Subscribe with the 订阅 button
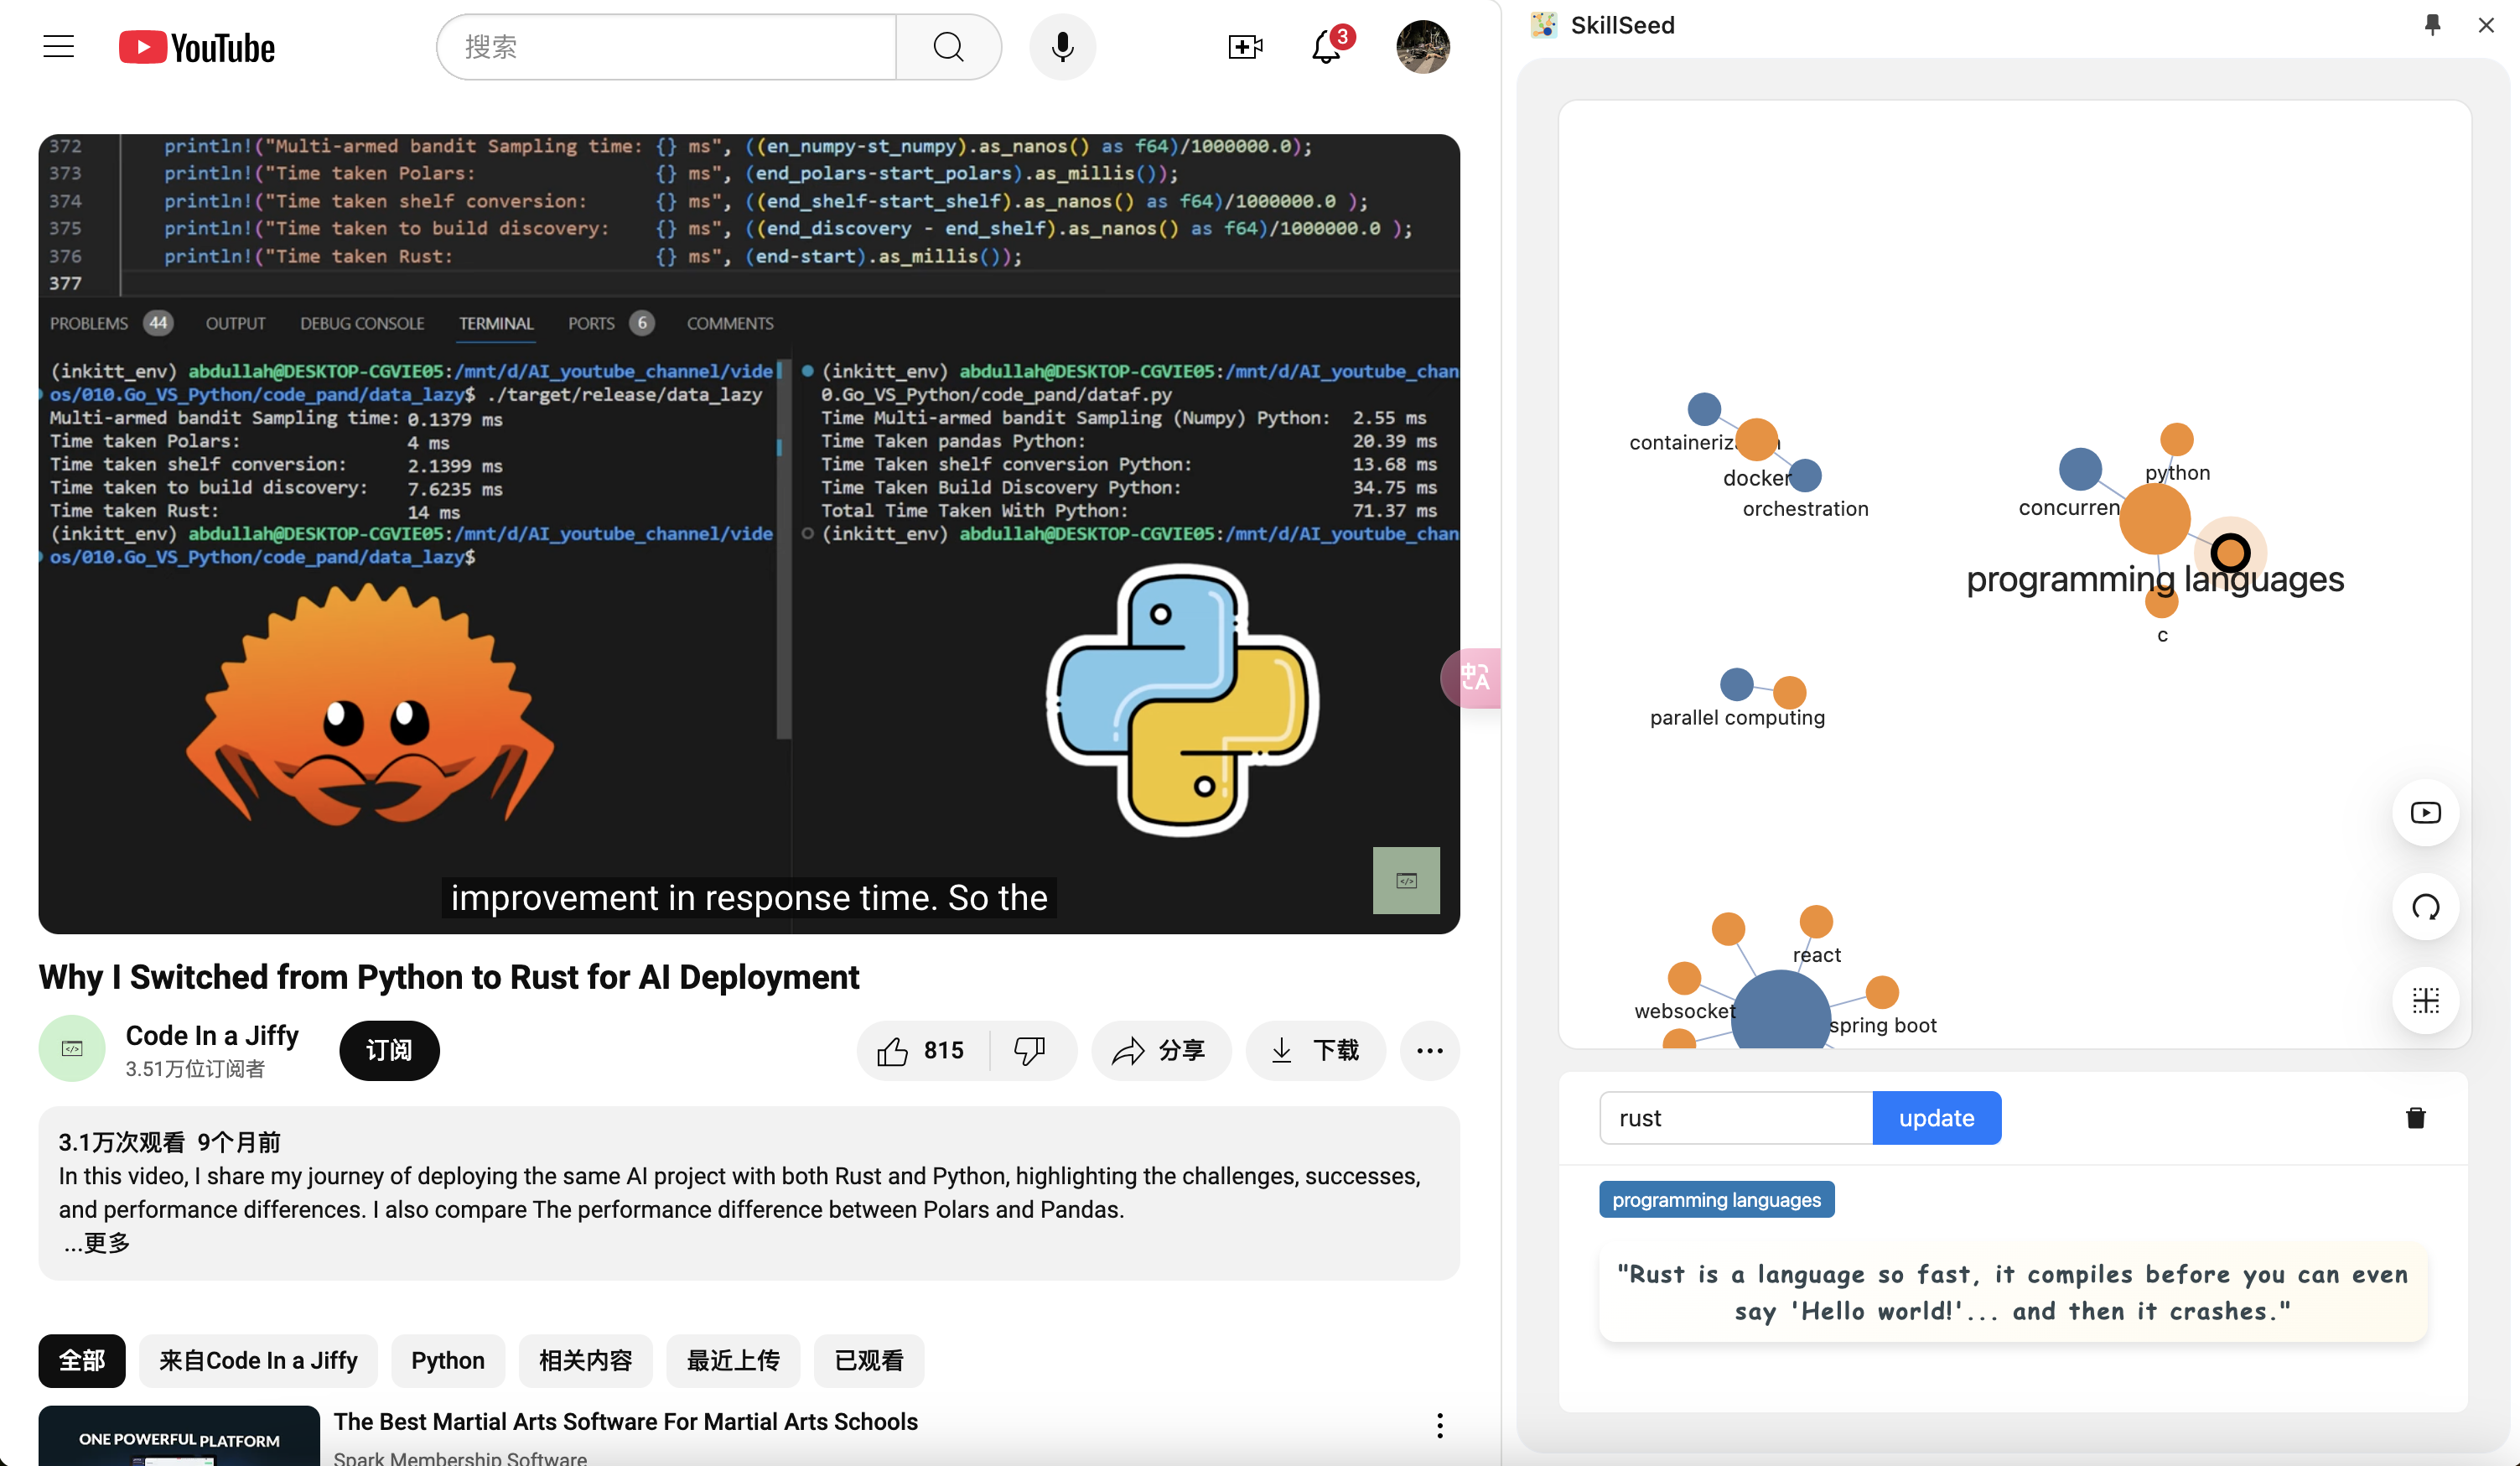Image resolution: width=2520 pixels, height=1466 pixels. click(x=389, y=1051)
